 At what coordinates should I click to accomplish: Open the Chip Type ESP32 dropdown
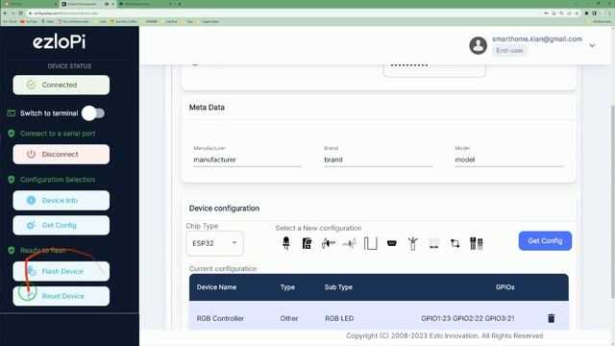(214, 243)
